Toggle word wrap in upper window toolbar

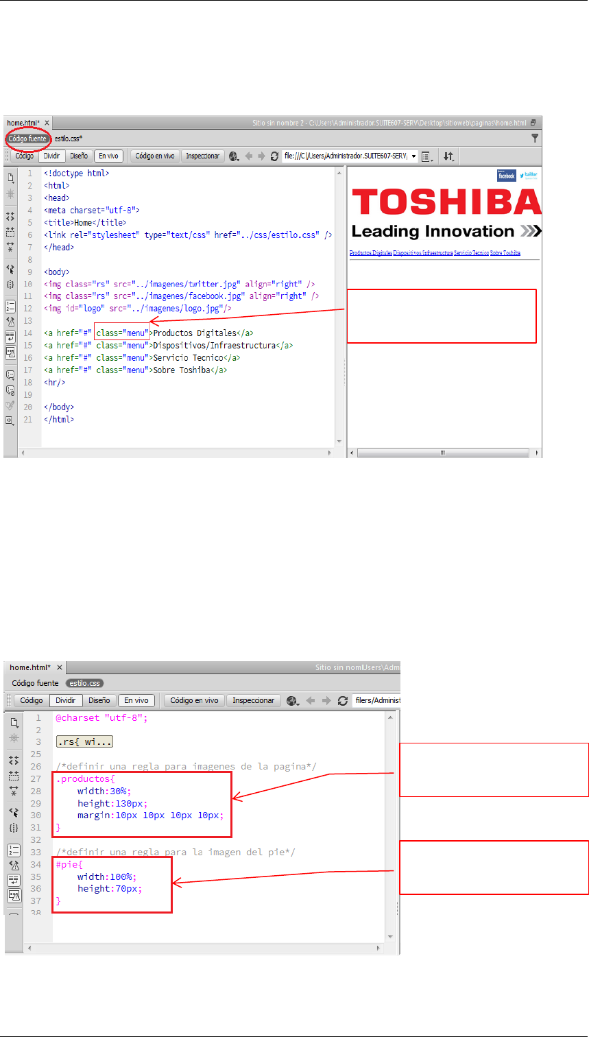point(10,337)
